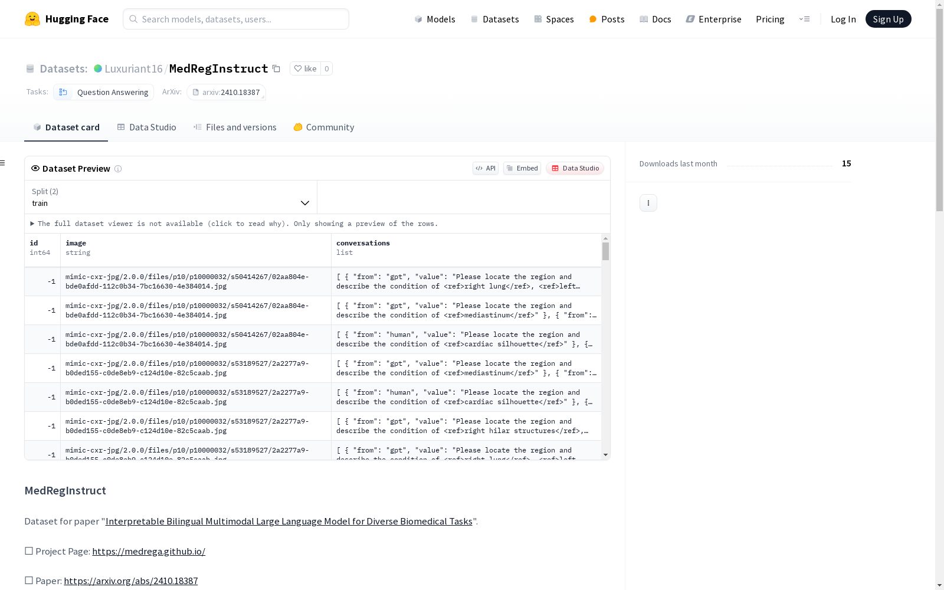The height and width of the screenshot is (590, 944).
Task: Click the search magnifier icon
Action: [x=133, y=19]
